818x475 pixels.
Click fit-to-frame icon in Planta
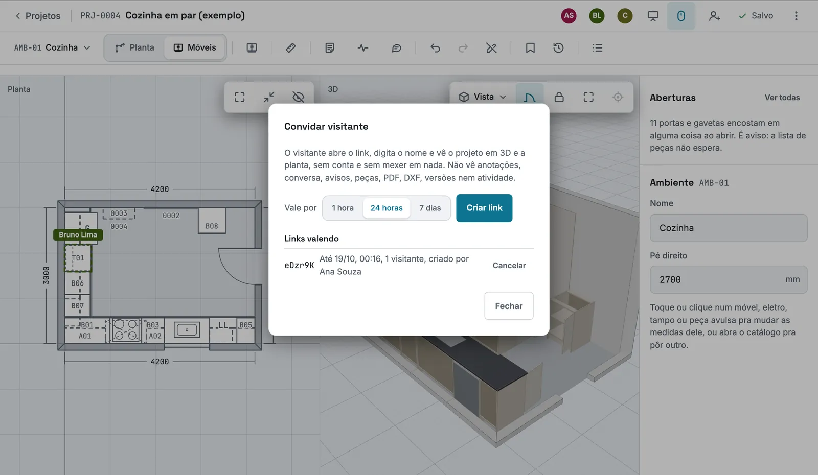tap(239, 97)
